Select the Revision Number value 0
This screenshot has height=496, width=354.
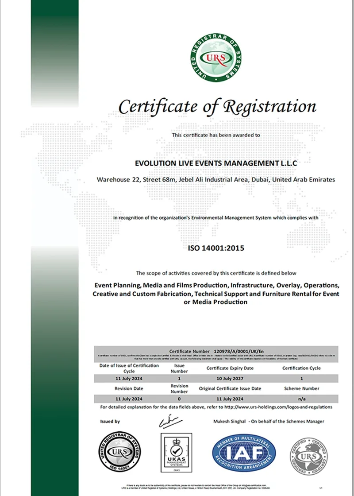[179, 399]
